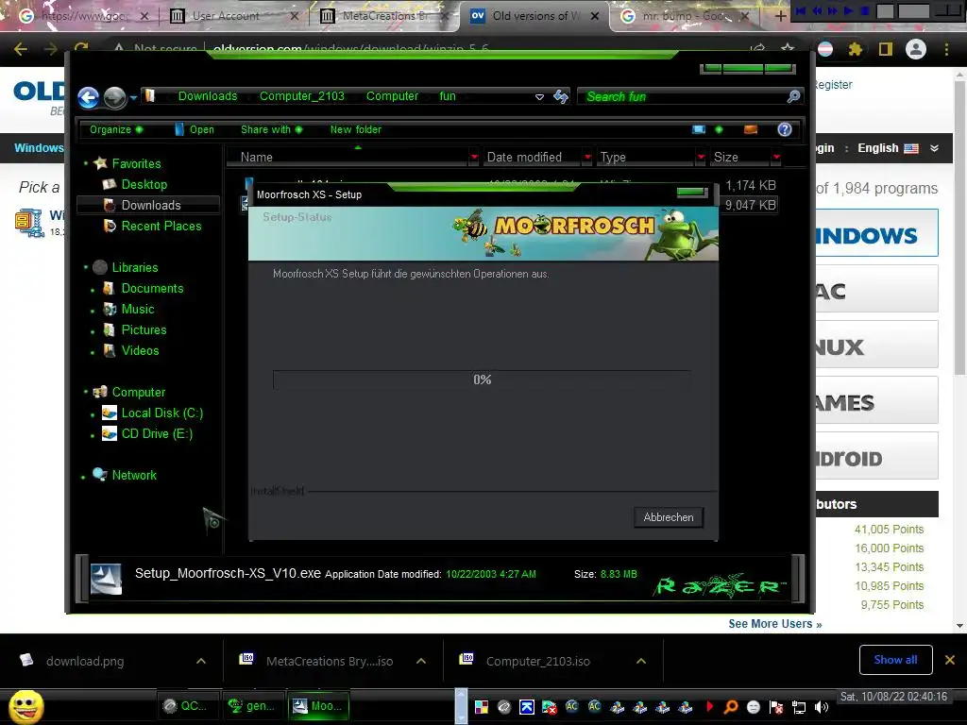Switch to the User Account Chrome tab
This screenshot has height=725, width=967.
(234, 16)
